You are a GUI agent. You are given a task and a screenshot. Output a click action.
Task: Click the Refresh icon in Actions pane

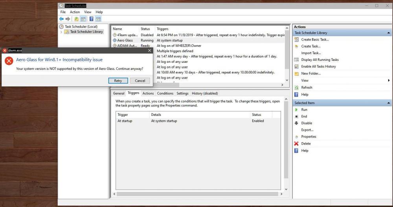pyautogui.click(x=297, y=88)
